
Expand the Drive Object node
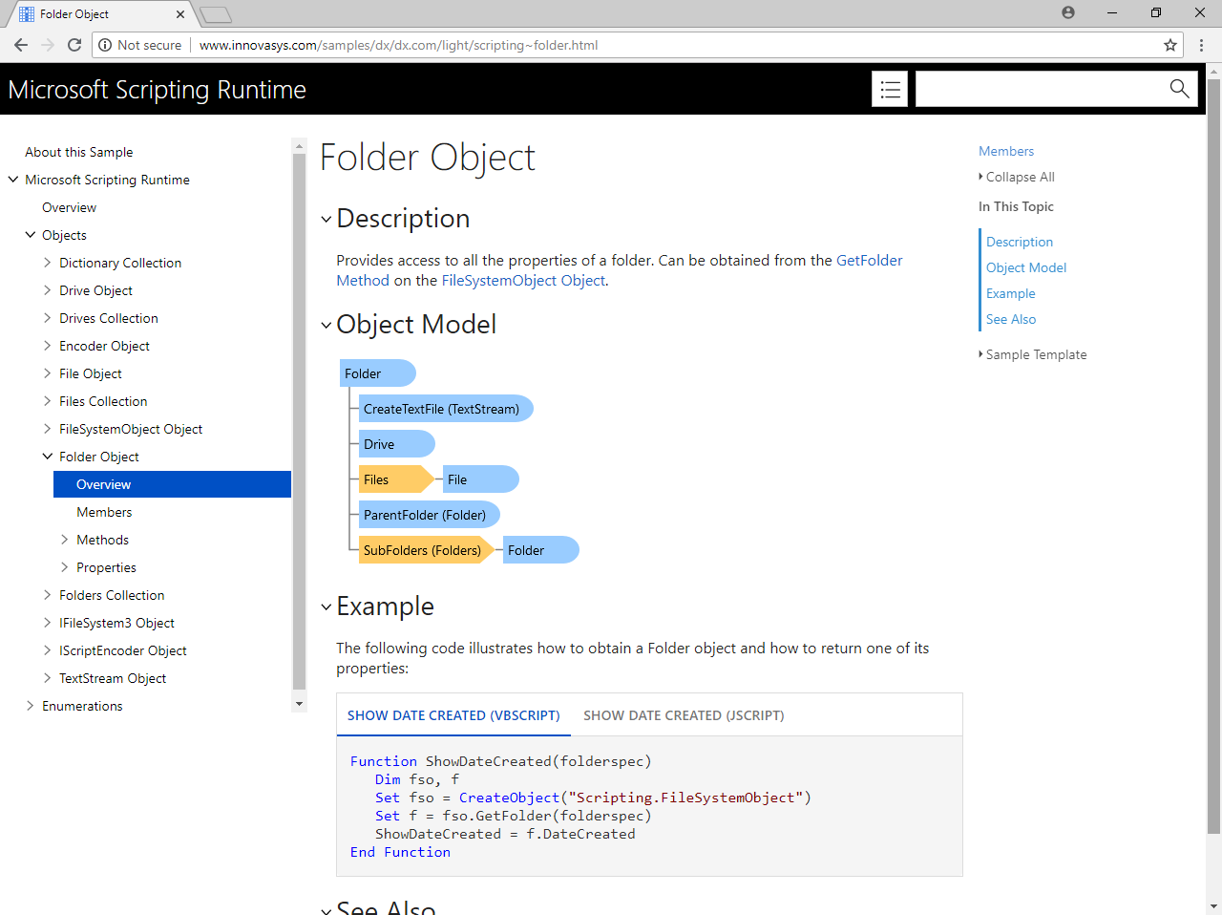48,290
